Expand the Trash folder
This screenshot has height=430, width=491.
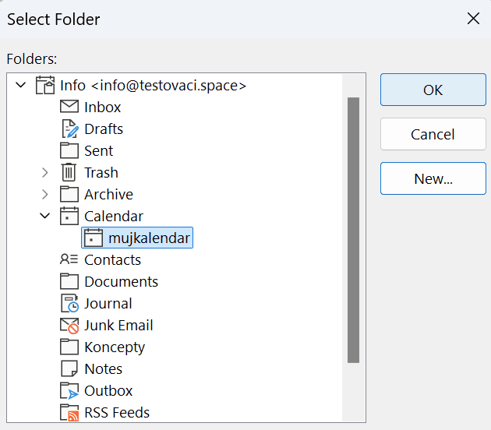point(45,172)
